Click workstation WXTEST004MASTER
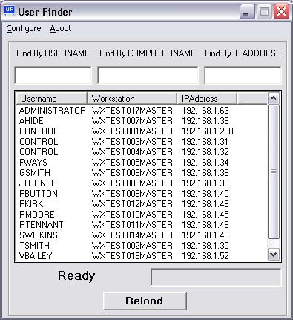The height and width of the screenshot is (320, 293). coord(132,152)
